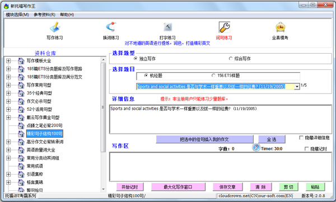Click the 保存文章 save article button
Viewport: 336px width, 202px height.
pyautogui.click(x=227, y=187)
